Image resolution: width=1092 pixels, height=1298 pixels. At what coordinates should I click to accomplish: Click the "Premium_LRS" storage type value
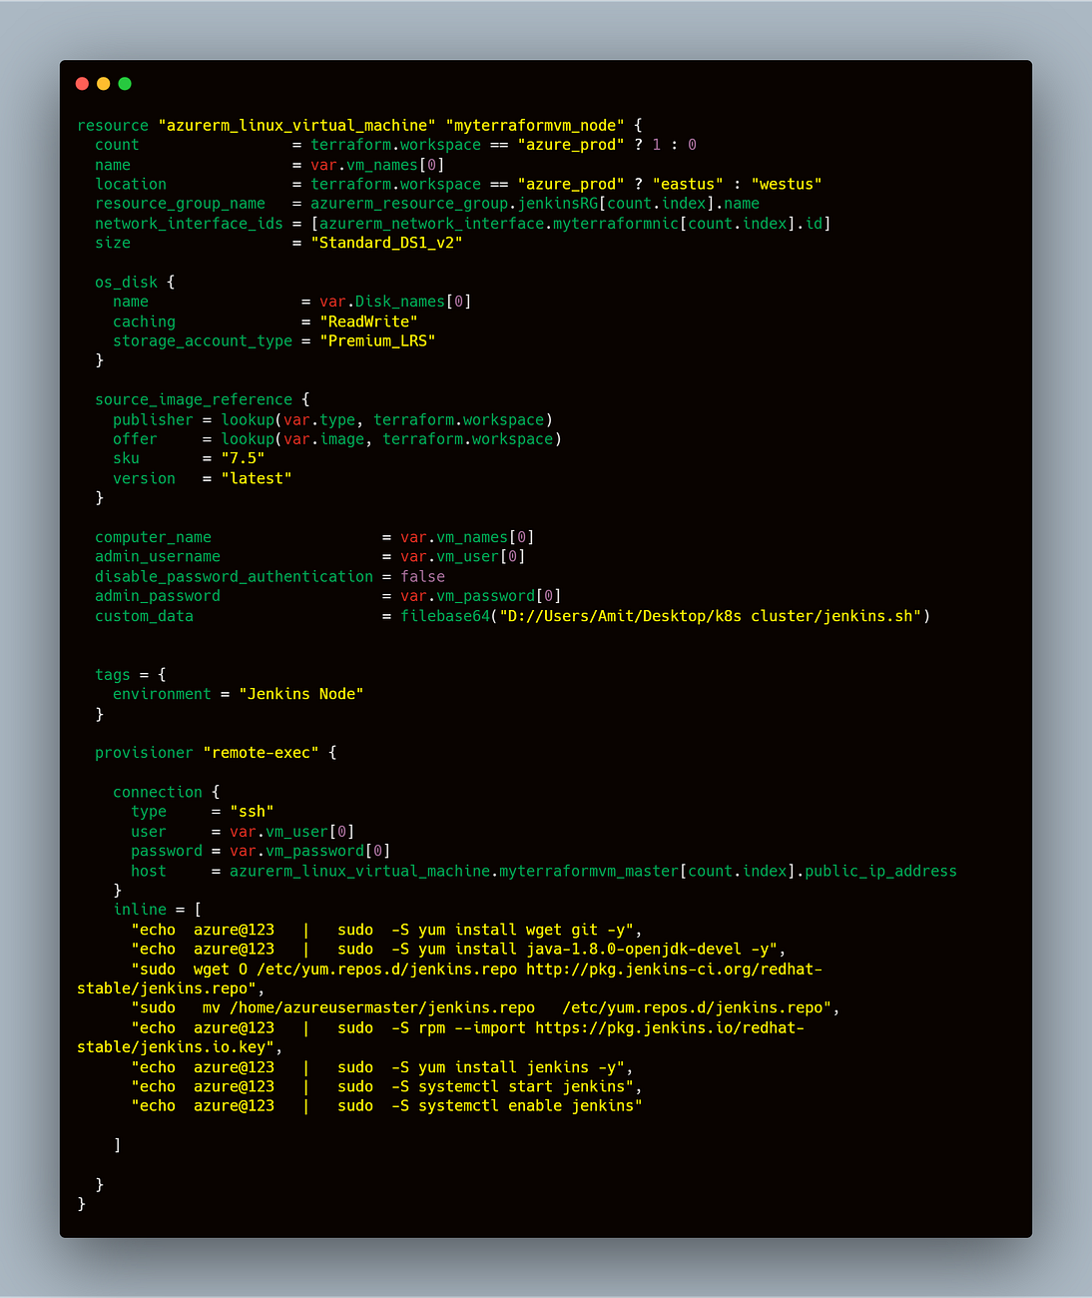click(x=377, y=341)
